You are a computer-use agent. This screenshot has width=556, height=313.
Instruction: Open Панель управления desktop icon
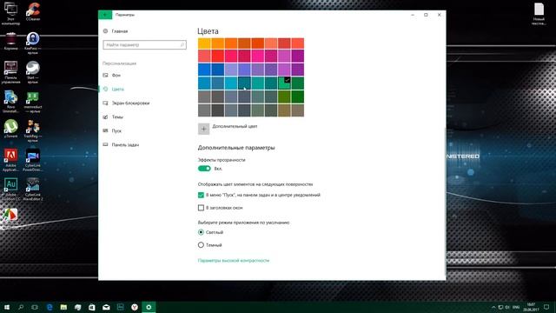pos(10,72)
